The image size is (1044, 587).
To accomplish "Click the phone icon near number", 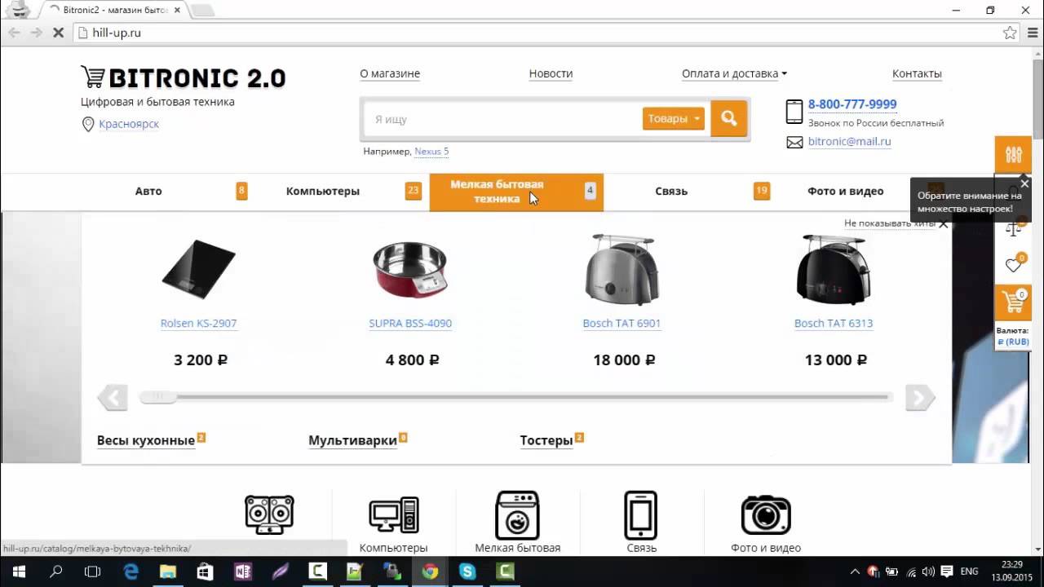I will [x=794, y=112].
